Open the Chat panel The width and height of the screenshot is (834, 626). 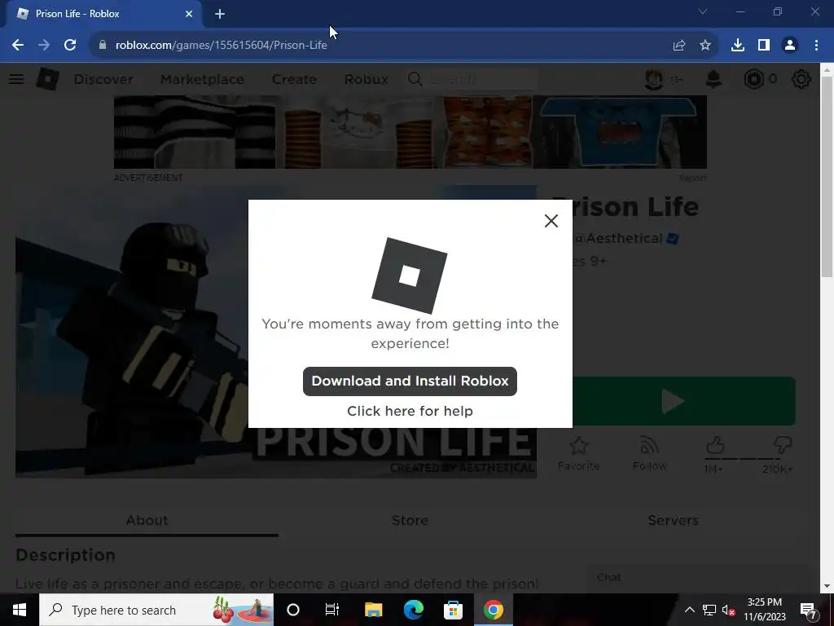tap(697, 578)
